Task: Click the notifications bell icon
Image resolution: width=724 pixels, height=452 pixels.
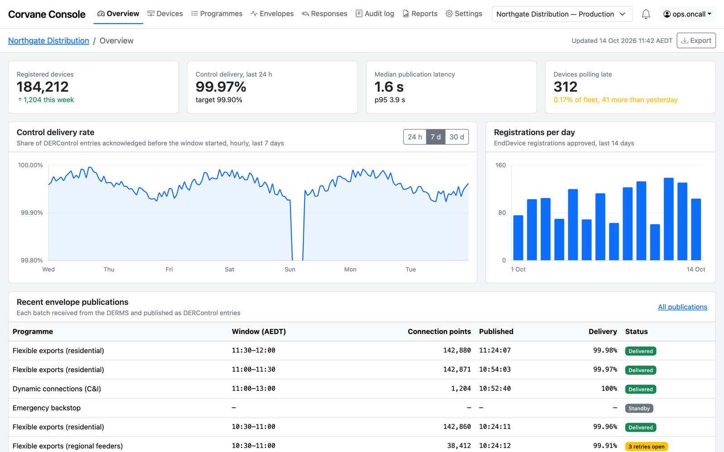Action: [646, 14]
